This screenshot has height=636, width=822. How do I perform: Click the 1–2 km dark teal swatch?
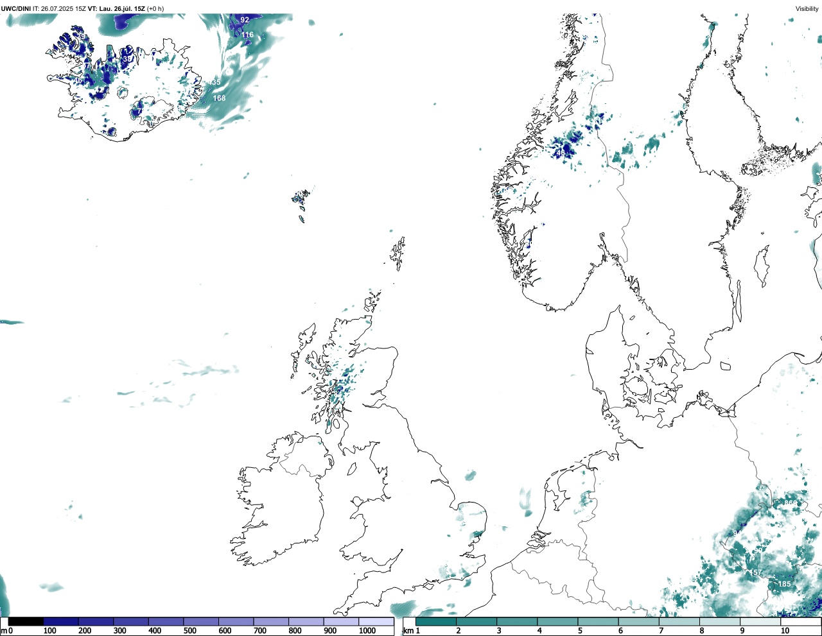436,621
